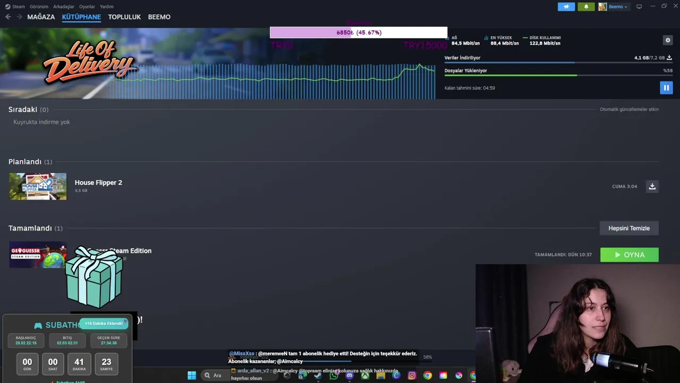Click the EN YÜKSEK peak speed stat

[x=501, y=40]
